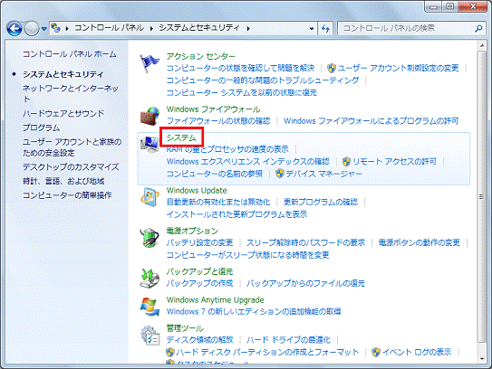
Task: Click in the コントロール パネルの検索 field
Action: point(406,29)
